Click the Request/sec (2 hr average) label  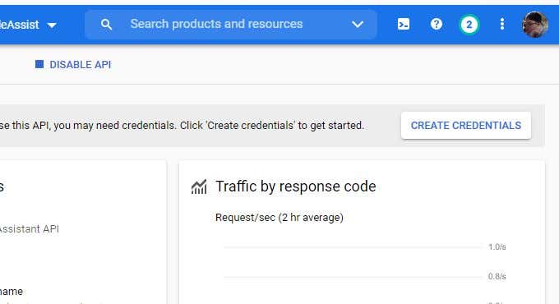coord(279,218)
